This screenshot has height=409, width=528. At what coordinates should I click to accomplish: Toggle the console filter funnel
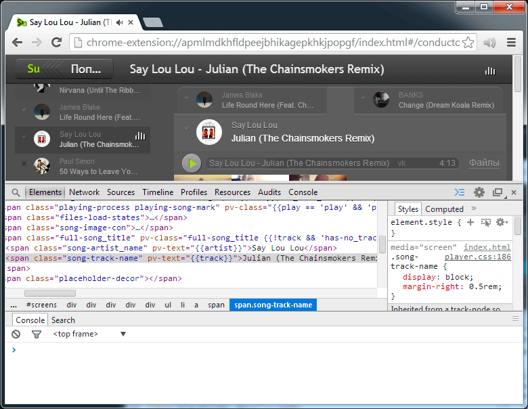pos(37,335)
